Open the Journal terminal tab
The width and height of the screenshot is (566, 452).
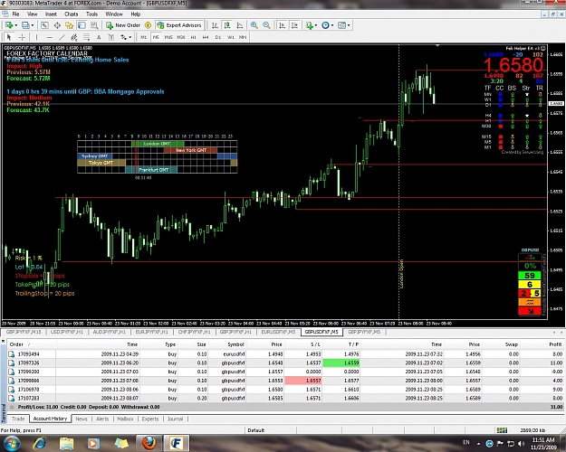pyautogui.click(x=175, y=419)
